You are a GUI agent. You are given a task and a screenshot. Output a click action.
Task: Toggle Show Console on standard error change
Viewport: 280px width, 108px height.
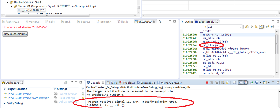tap(245, 83)
